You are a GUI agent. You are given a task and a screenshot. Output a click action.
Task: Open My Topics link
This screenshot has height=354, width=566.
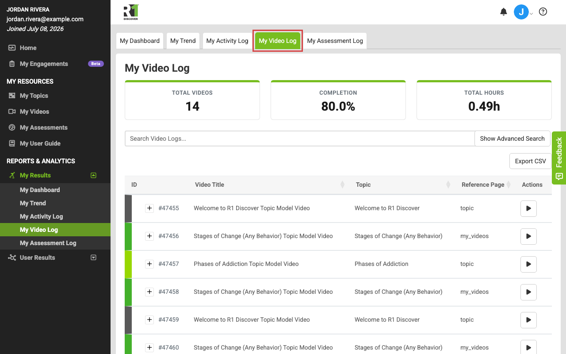point(34,96)
